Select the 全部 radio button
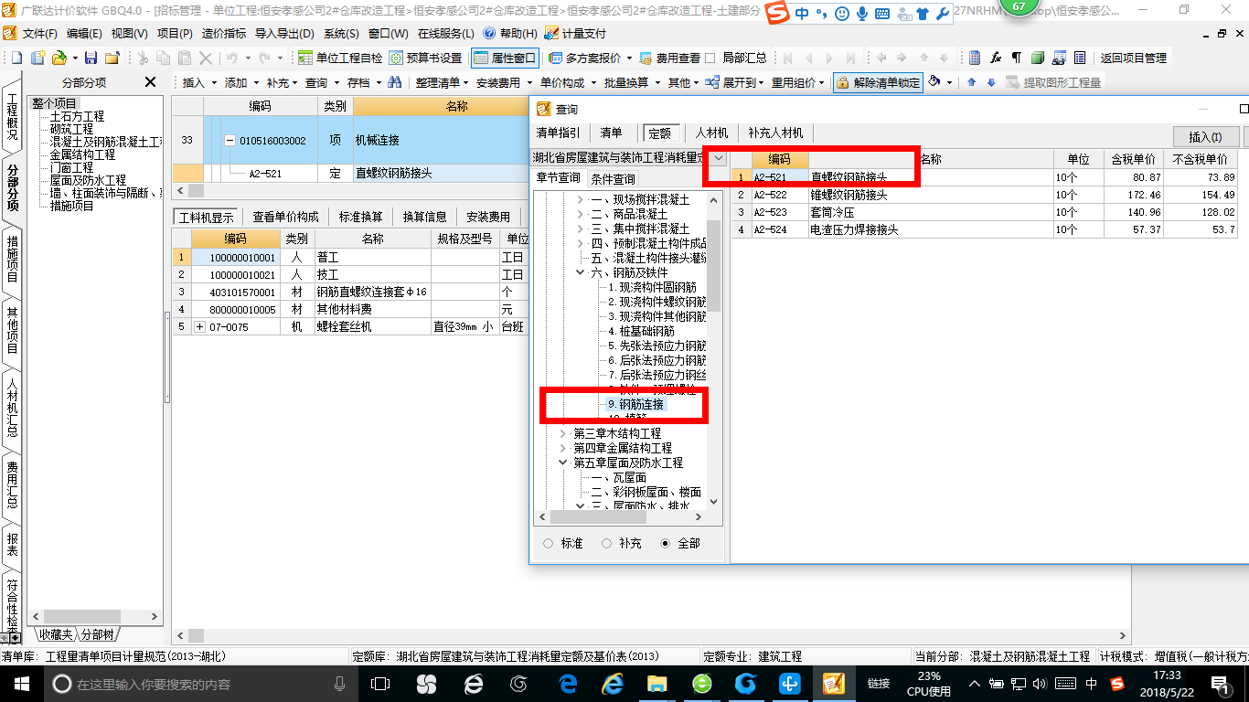 point(665,543)
